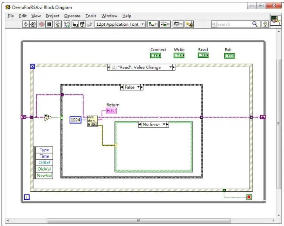This screenshot has width=284, height=226.
Task: Click Step Out toolbar button
Action: (x=89, y=24)
